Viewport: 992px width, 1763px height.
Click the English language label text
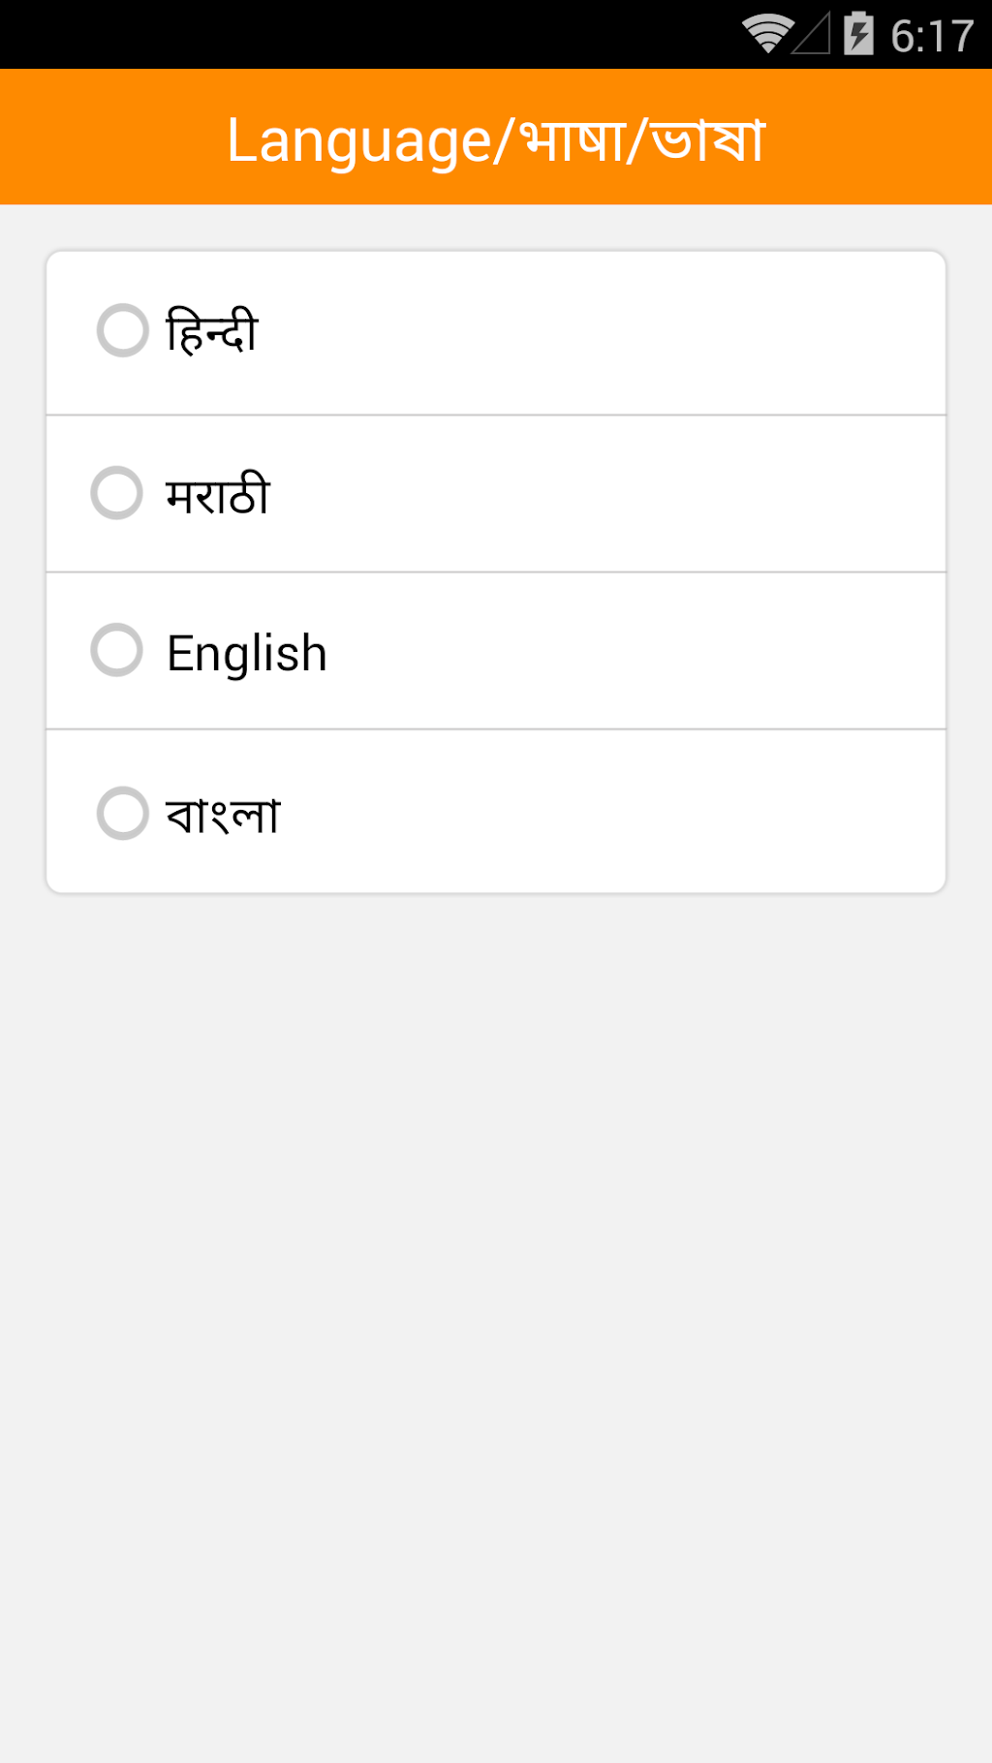[247, 653]
